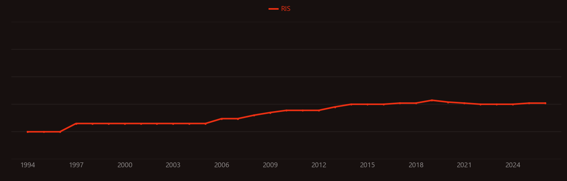Select the RIS data point at 1994

coord(28,132)
